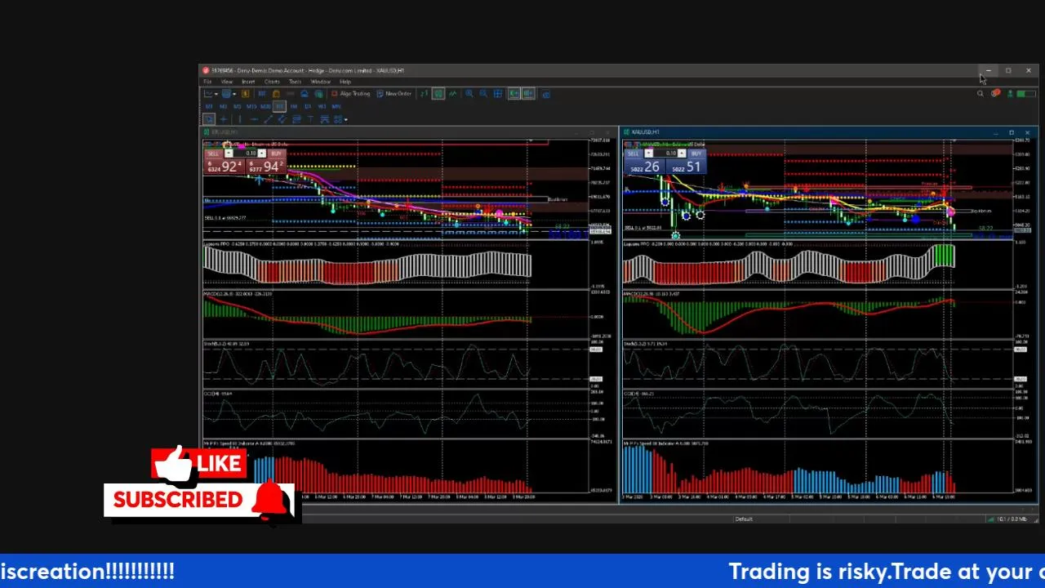Select the vertical line tool

240,119
